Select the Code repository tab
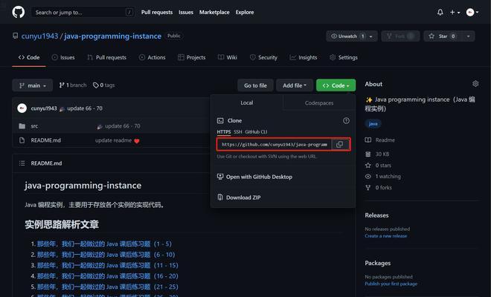The image size is (491, 297). click(29, 57)
